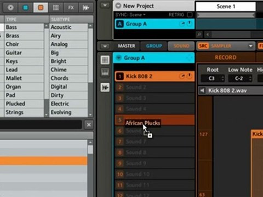The width and height of the screenshot is (263, 197).
Task: Open the RECORD tab in sampler
Action: (x=226, y=57)
